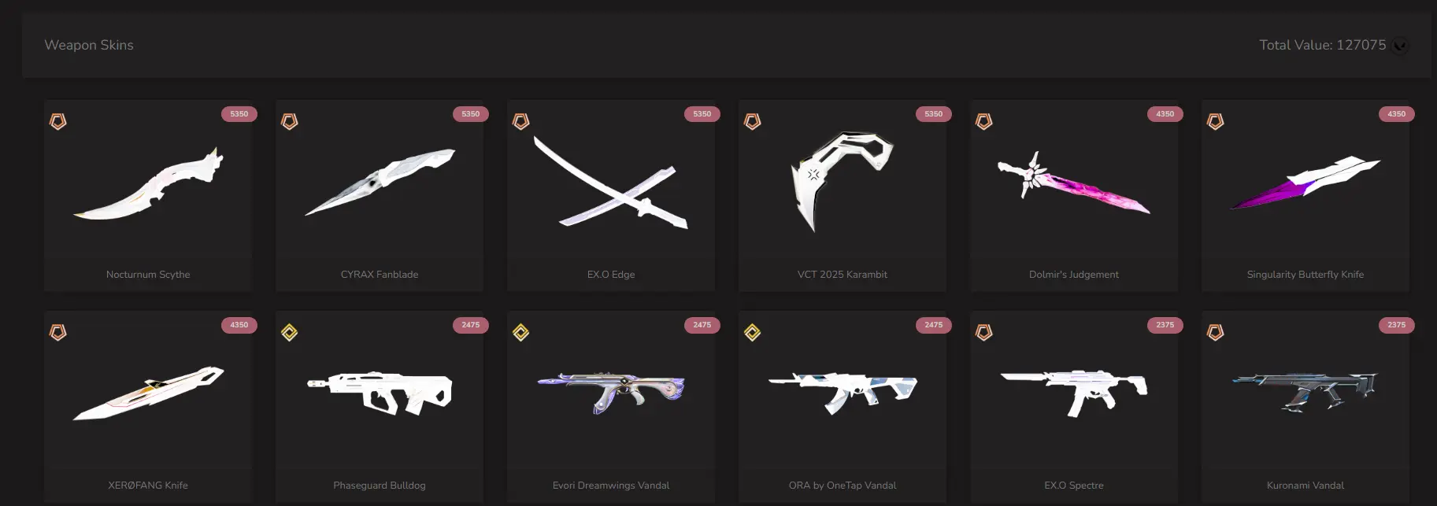Click the Evori Dreamwings Vandal name label
Viewport: 1437px width, 506px height.
pos(611,486)
